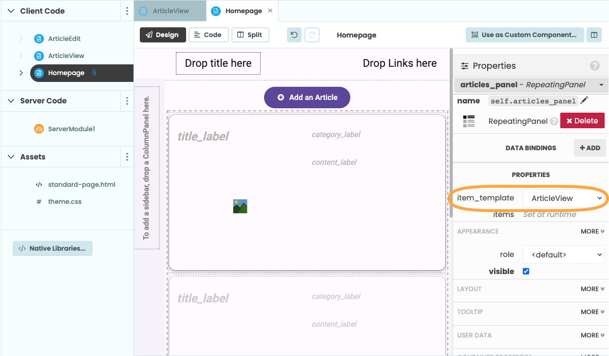Uncheck the visible checkbox
The image size is (609, 356).
(526, 271)
